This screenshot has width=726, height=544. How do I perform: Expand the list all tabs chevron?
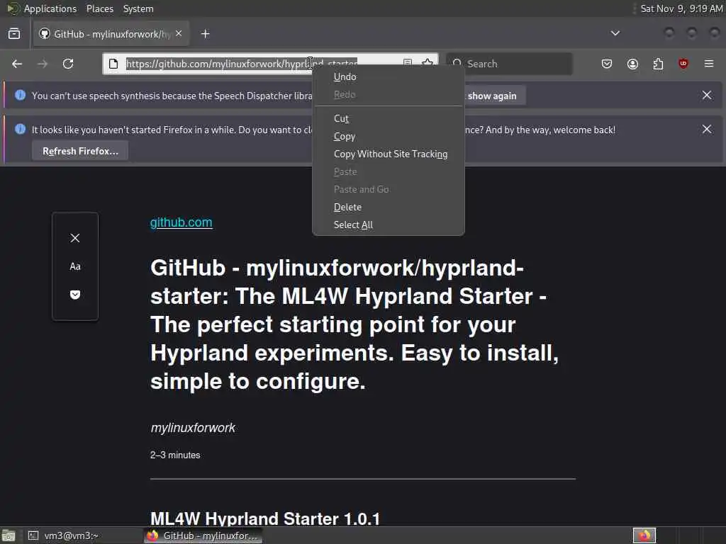coord(615,33)
